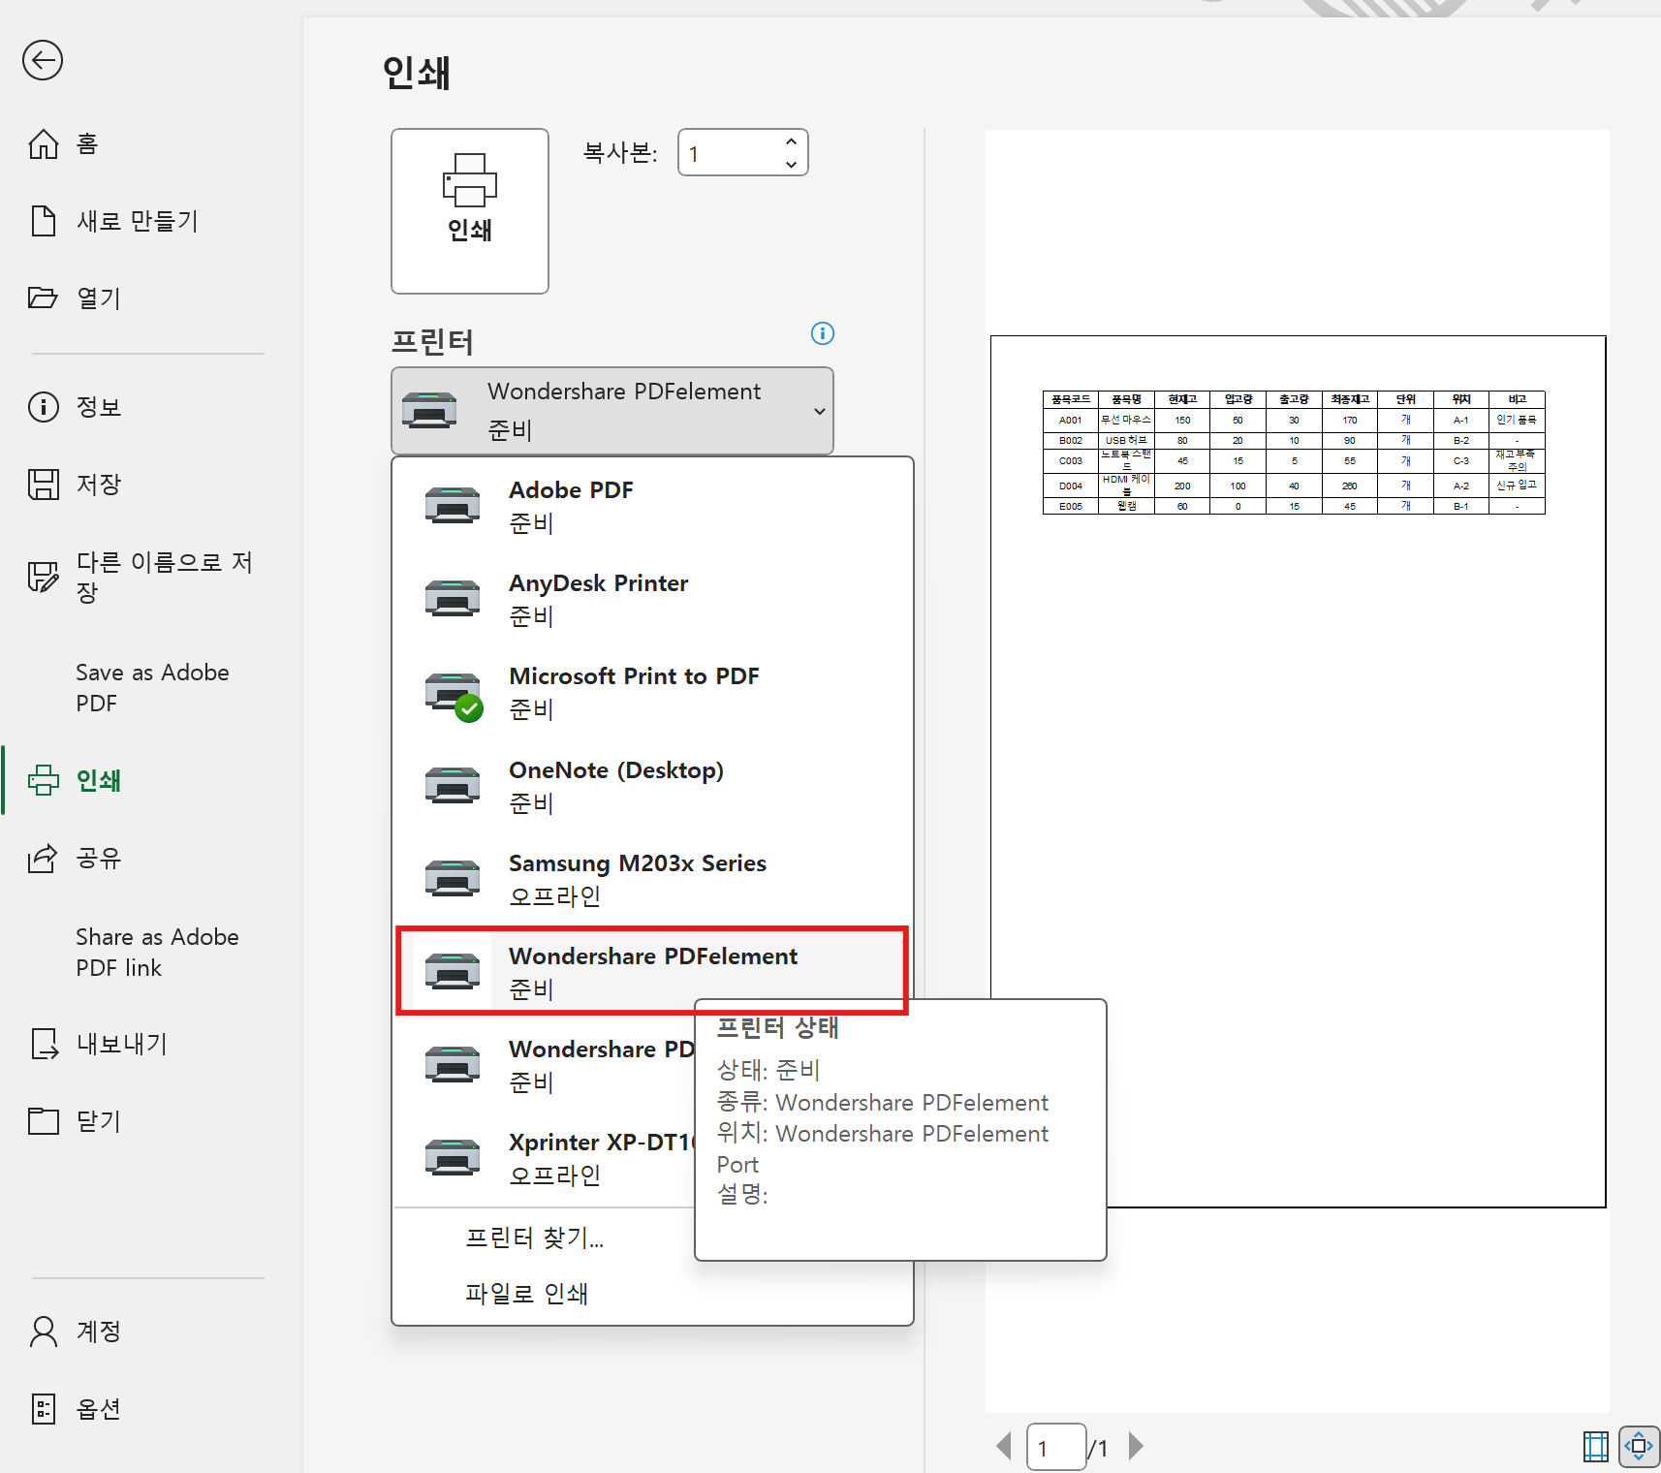The image size is (1661, 1473).
Task: Decrease copies with the down arrow
Action: point(792,165)
